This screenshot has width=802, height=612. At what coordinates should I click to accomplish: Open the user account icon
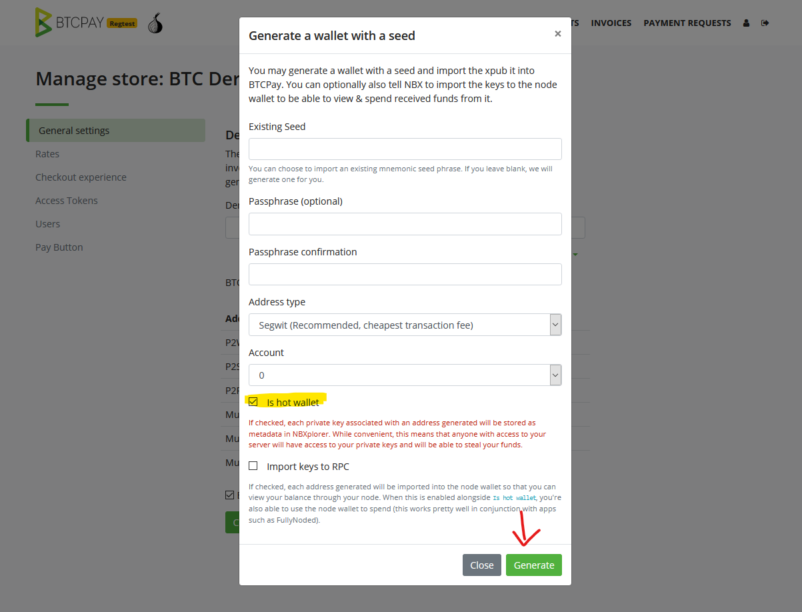tap(745, 22)
